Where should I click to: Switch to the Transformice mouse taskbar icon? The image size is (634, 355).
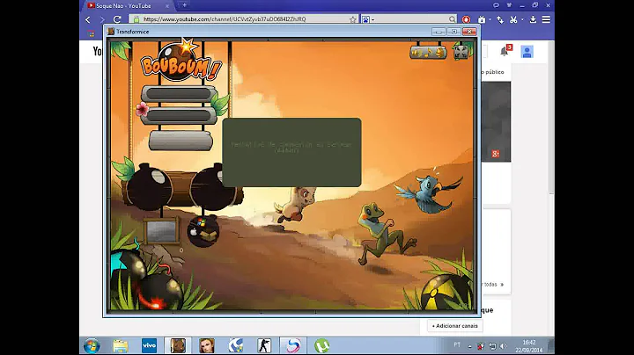point(178,345)
